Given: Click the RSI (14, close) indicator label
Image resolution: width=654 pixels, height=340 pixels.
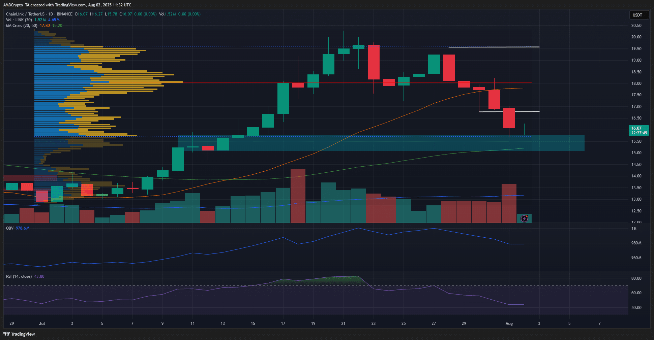Looking at the screenshot, I should click(x=19, y=276).
